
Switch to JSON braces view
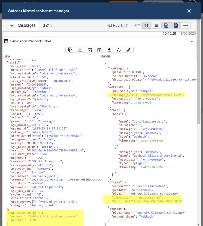point(146,25)
